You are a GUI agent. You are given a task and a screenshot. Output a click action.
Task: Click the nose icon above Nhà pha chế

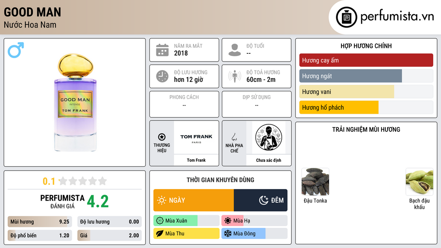234,137
